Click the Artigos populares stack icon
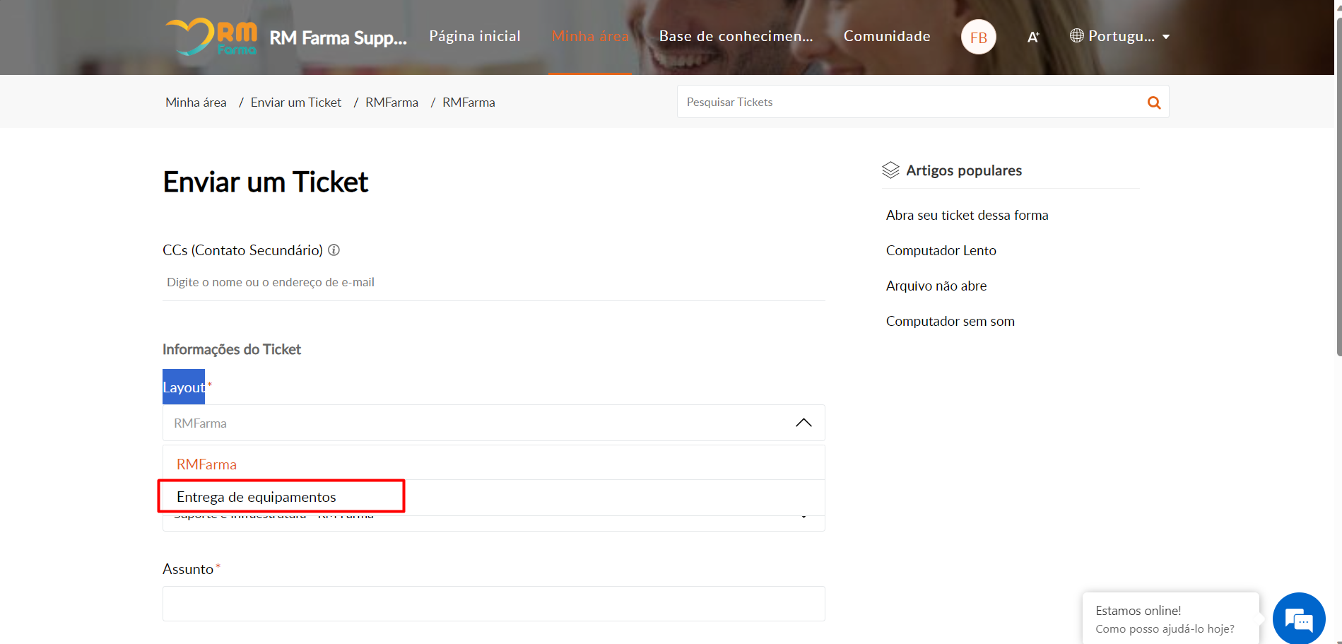This screenshot has width=1342, height=644. pyautogui.click(x=890, y=170)
